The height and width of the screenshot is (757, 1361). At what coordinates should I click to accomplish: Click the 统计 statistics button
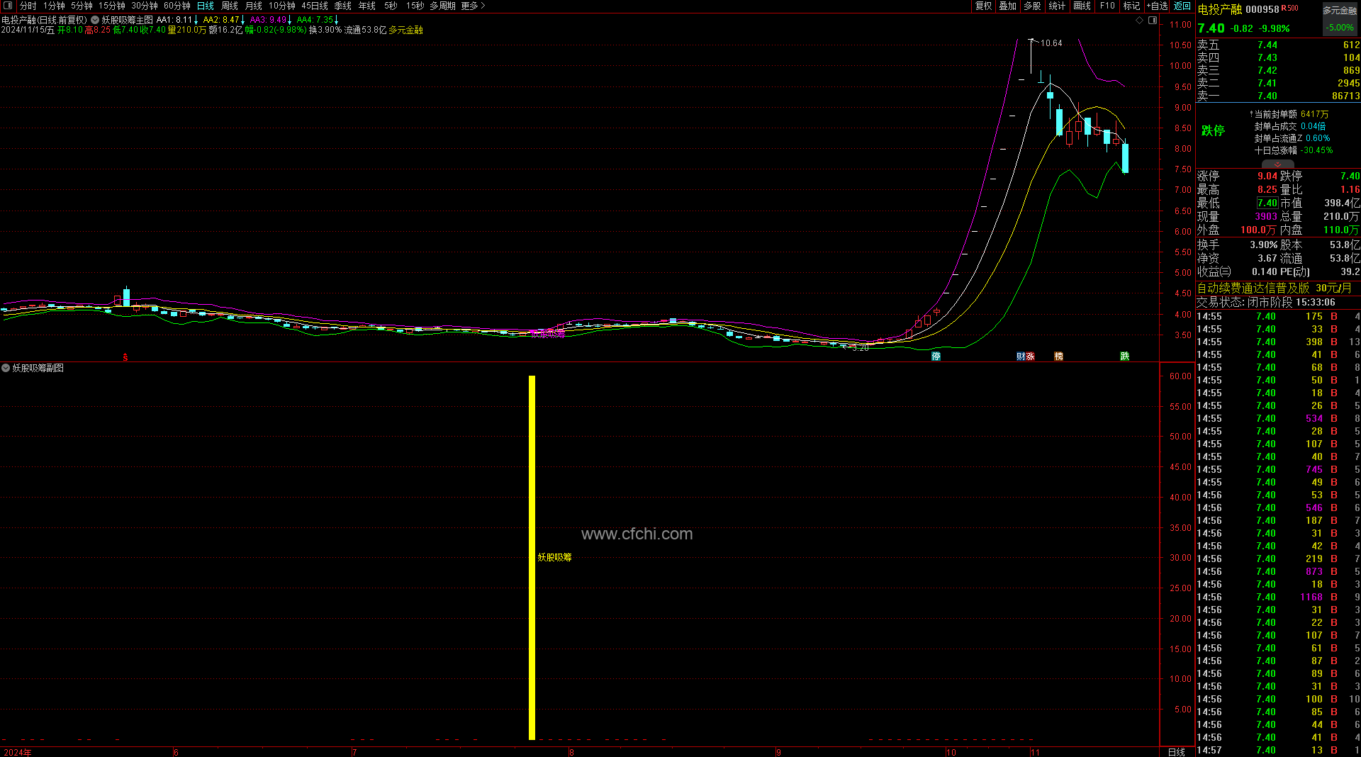(1057, 6)
